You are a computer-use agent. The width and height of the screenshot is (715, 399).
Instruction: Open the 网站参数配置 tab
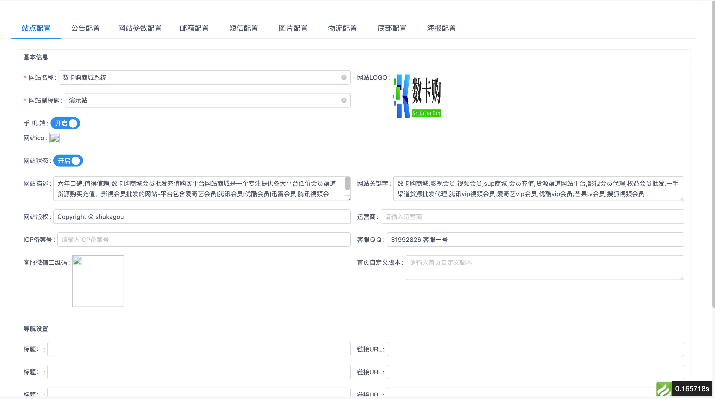[140, 28]
